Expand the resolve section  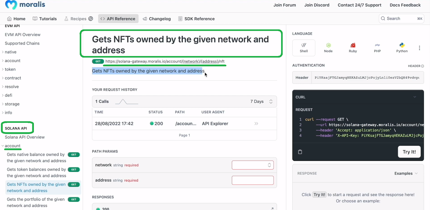coord(11,87)
